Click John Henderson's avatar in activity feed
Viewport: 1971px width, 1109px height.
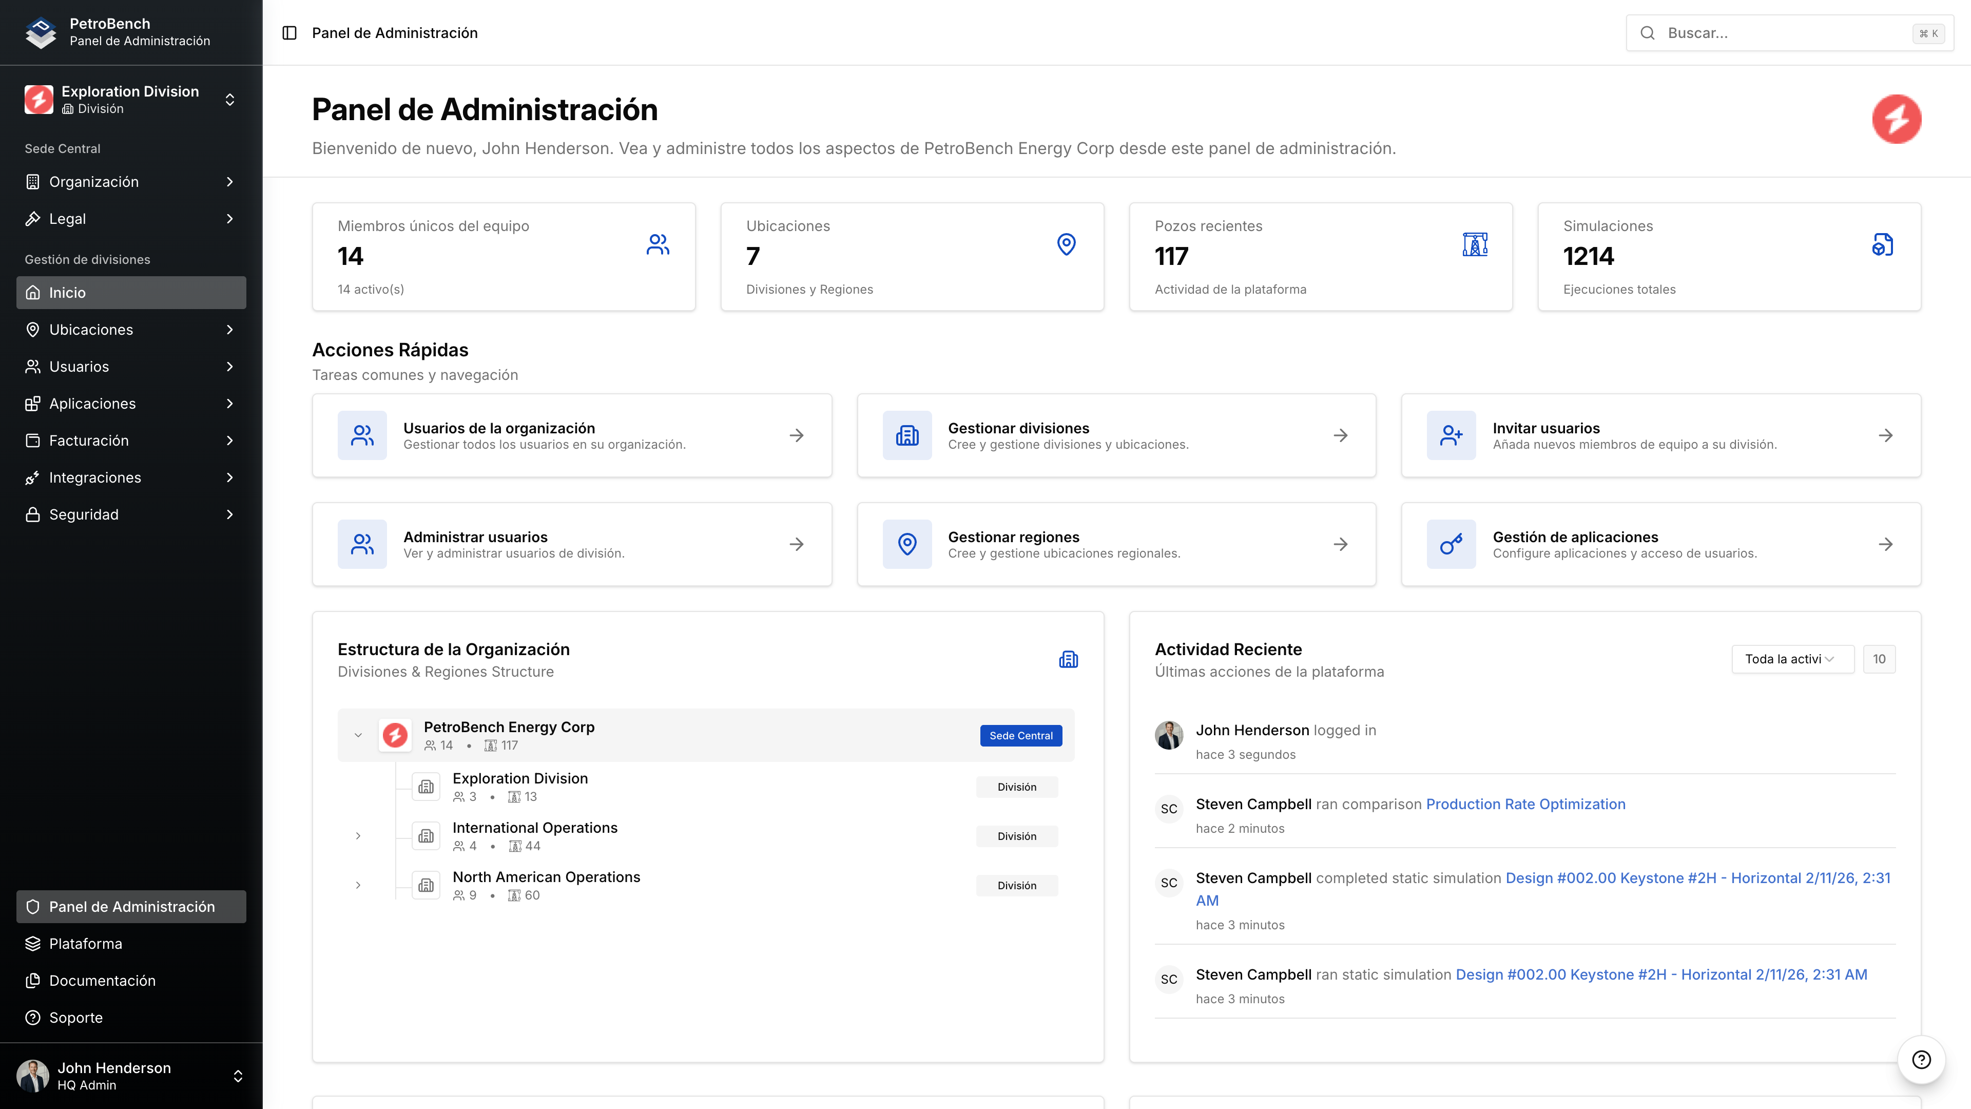(1168, 735)
